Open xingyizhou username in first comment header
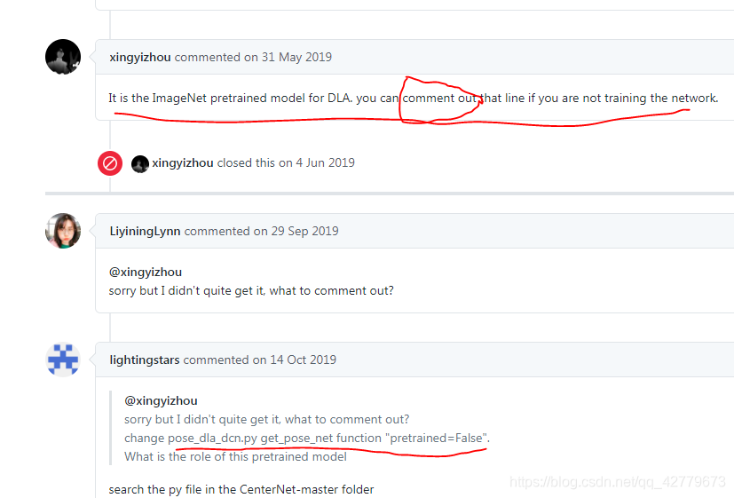The image size is (734, 498). 140,57
